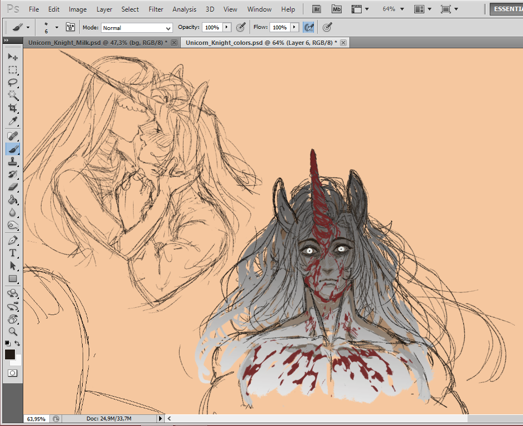This screenshot has width=523, height=426.
Task: Select the Magic Wand tool
Action: (13, 95)
